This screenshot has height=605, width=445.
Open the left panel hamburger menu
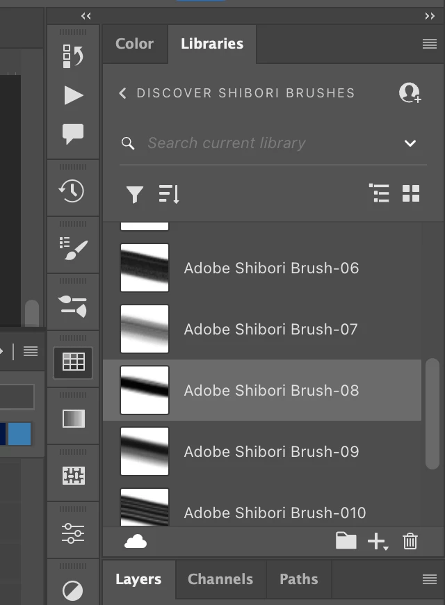(x=31, y=351)
